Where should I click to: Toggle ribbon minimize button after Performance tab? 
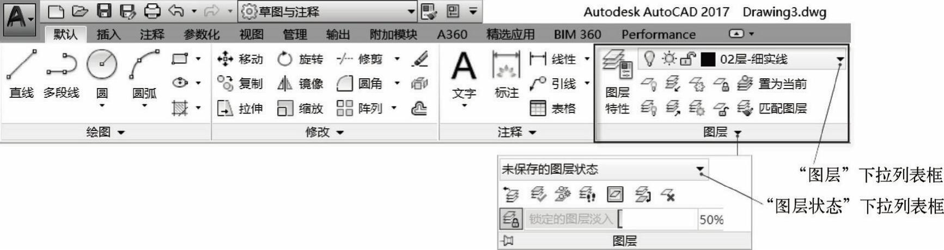736,34
